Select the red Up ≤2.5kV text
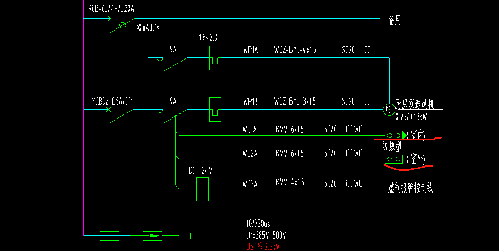The image size is (499, 251). pos(262,246)
